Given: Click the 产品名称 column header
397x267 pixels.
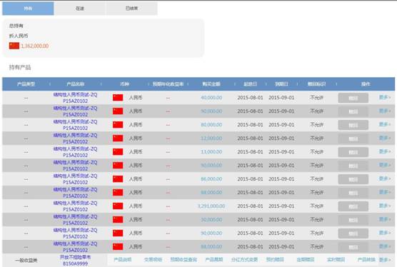Looking at the screenshot, I should pos(75,84).
